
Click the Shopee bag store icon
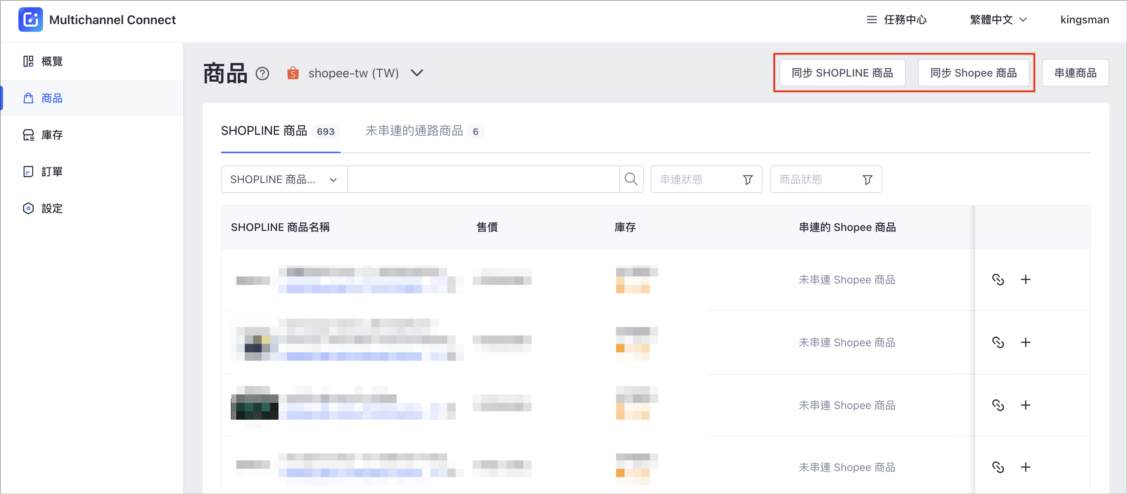(293, 73)
